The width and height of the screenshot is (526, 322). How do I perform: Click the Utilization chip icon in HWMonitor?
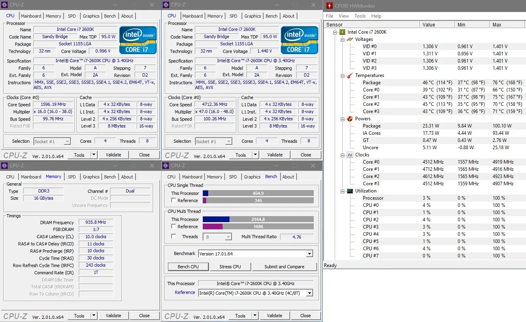click(350, 191)
